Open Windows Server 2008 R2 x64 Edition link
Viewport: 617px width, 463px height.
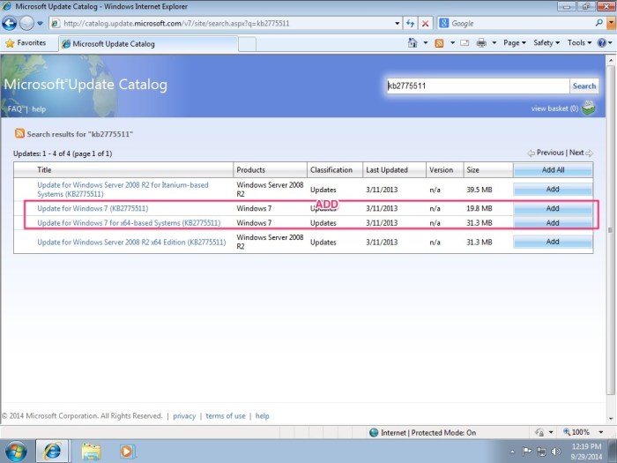131,242
